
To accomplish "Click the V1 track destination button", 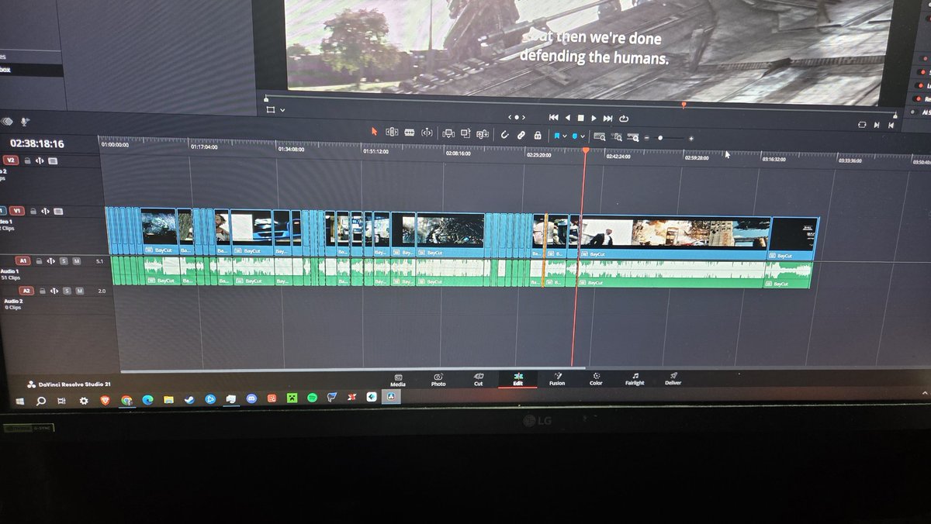I will click(17, 211).
